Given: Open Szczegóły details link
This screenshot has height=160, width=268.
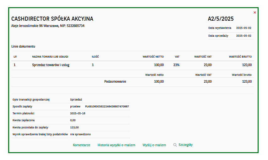Looking at the screenshot, I should 186,145.
